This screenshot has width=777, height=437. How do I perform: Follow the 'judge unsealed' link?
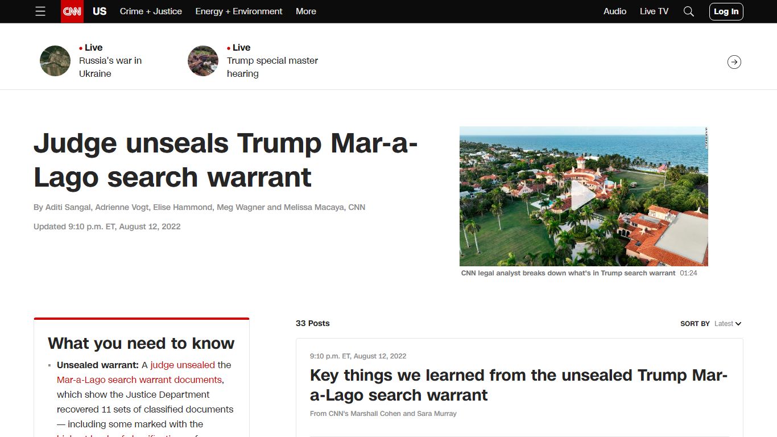pyautogui.click(x=183, y=365)
